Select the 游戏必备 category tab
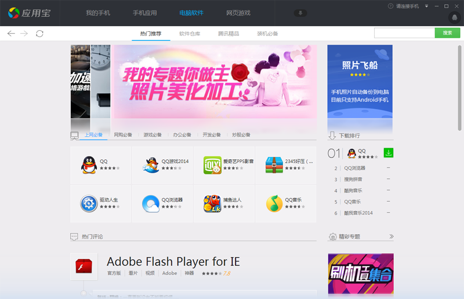This screenshot has width=464, height=299. click(x=153, y=135)
